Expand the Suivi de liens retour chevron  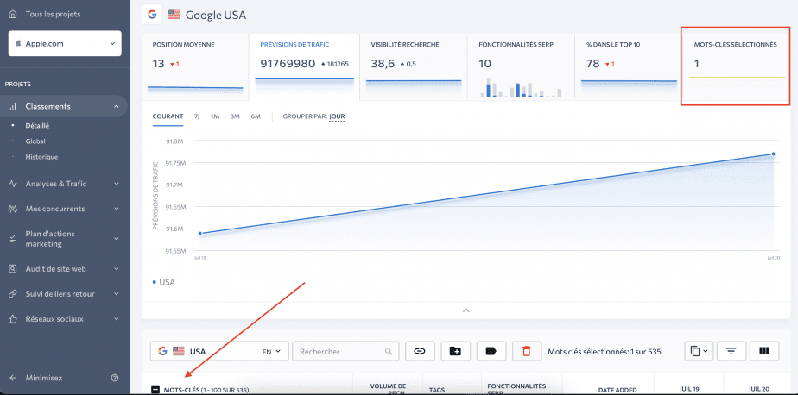click(117, 294)
